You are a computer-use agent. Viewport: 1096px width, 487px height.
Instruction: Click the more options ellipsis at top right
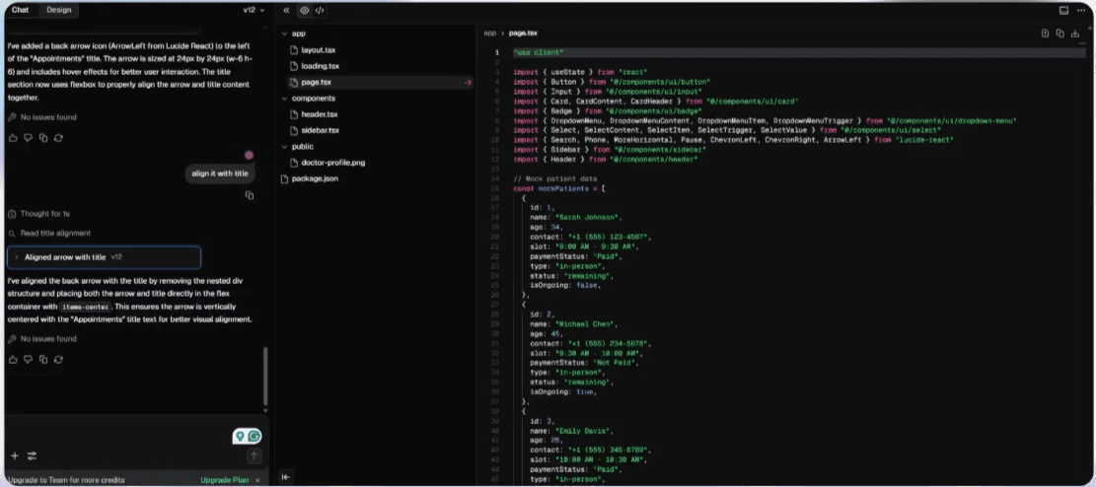coord(1082,10)
